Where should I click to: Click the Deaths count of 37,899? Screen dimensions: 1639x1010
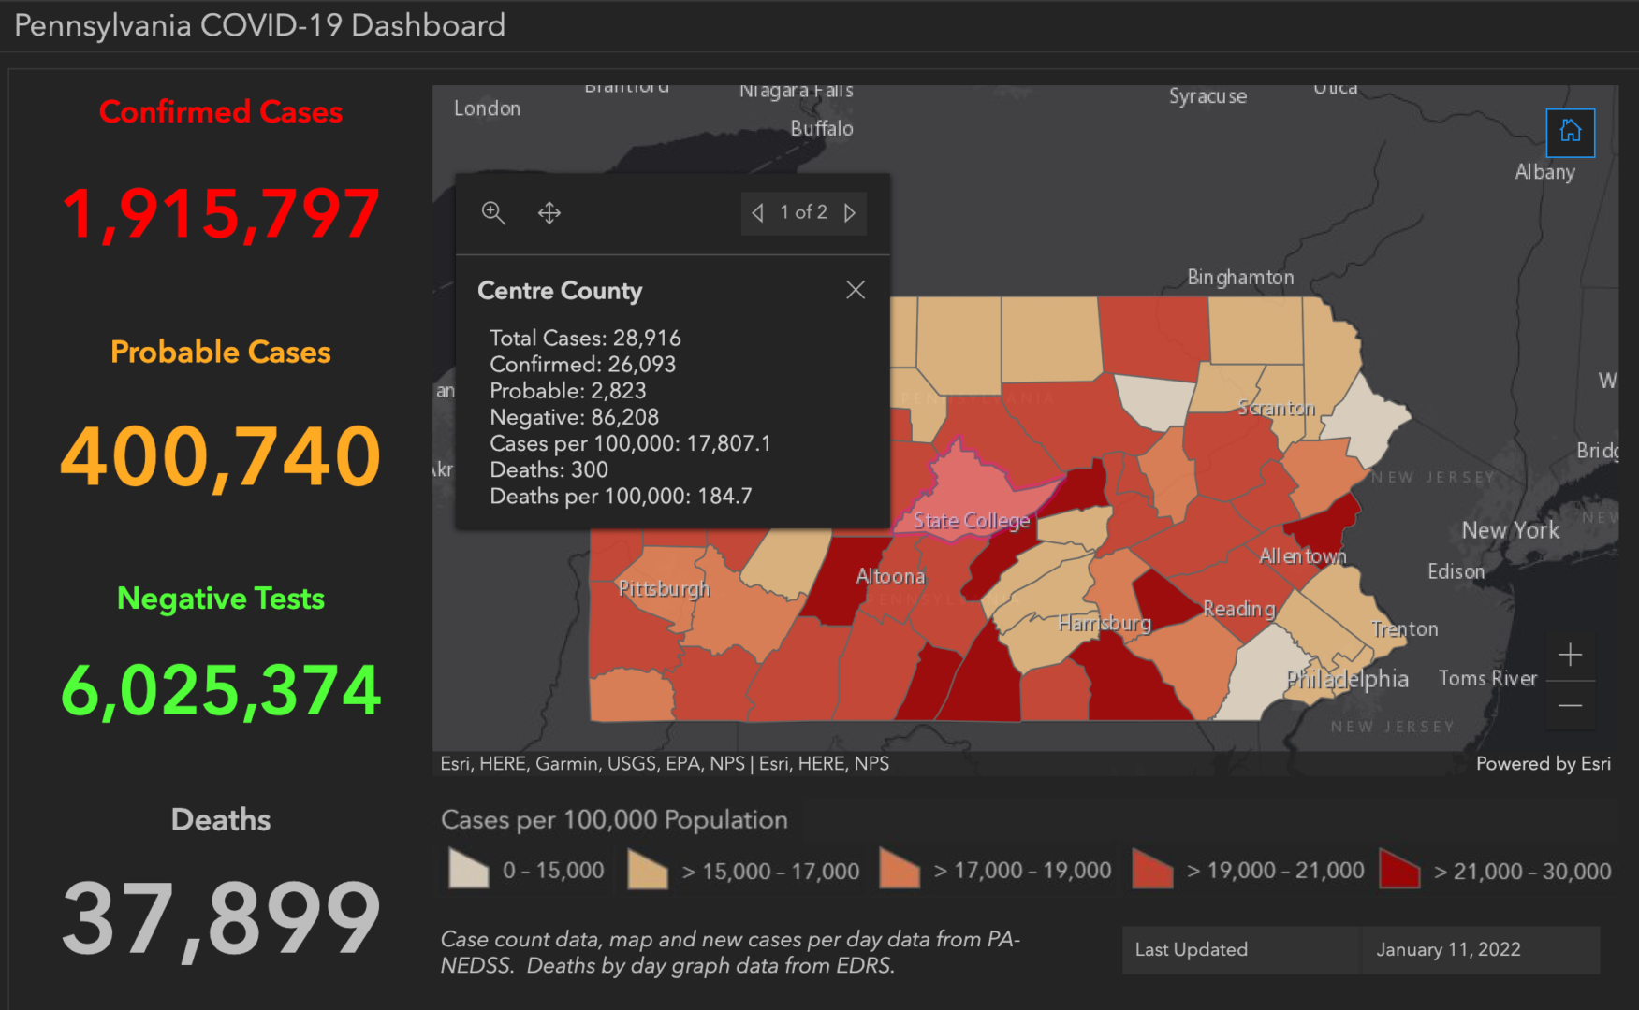point(221,921)
